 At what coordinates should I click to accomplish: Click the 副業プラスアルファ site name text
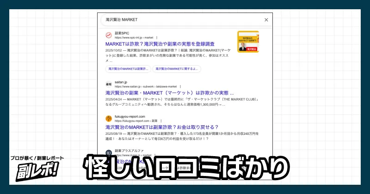click(x=129, y=151)
